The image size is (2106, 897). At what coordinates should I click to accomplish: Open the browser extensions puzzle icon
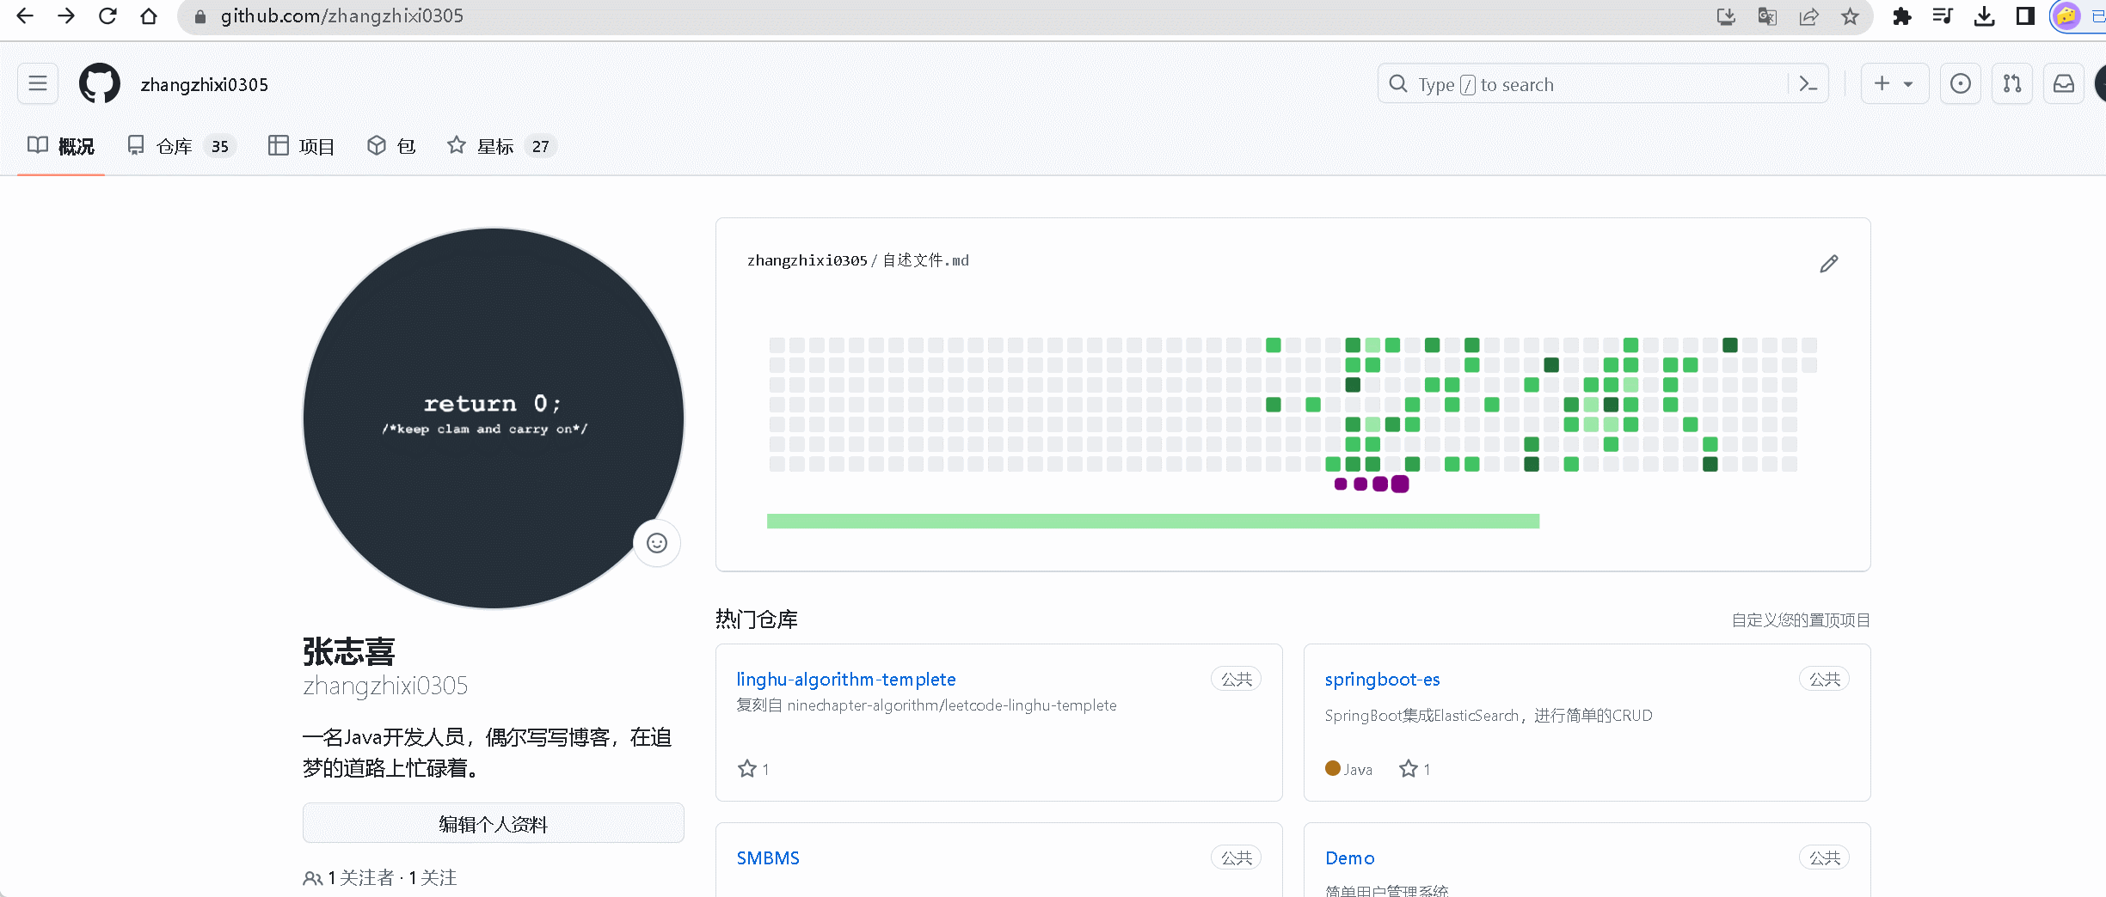(1901, 16)
